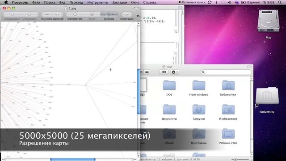Open the Закладки menu
The height and width of the screenshot is (161, 286).
point(120,2)
